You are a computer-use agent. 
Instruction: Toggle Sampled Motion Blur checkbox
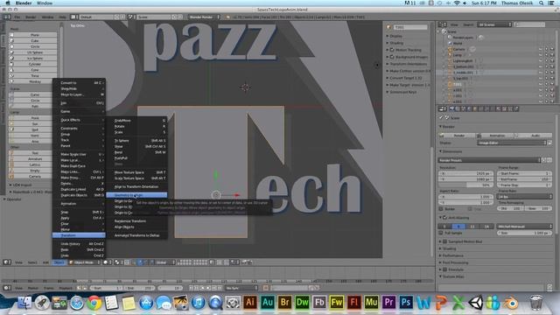click(445, 241)
